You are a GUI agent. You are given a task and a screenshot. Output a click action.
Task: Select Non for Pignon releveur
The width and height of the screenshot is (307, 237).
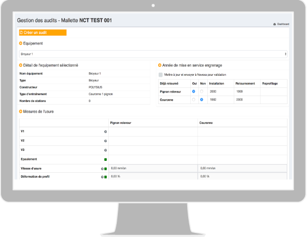[202, 92]
